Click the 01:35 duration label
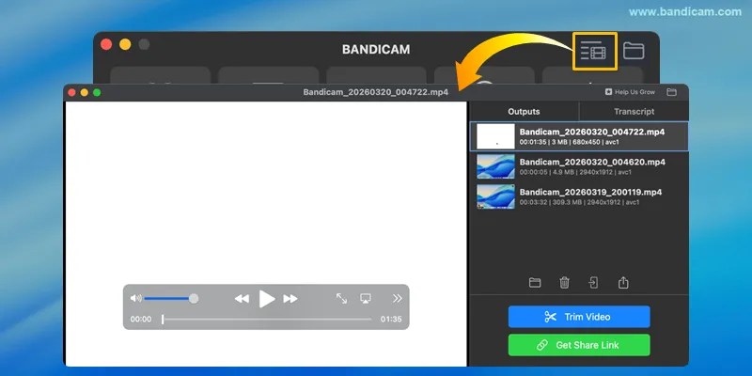The width and height of the screenshot is (752, 376). pos(391,319)
